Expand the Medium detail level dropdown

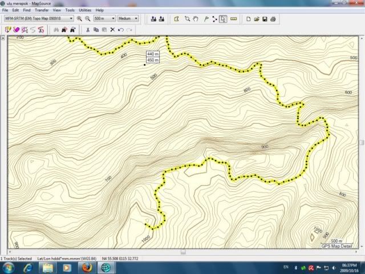136,19
